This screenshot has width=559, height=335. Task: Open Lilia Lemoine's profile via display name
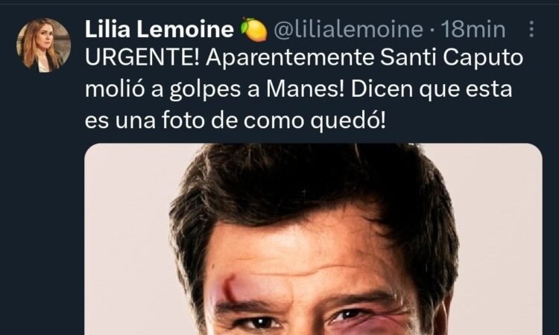click(160, 29)
